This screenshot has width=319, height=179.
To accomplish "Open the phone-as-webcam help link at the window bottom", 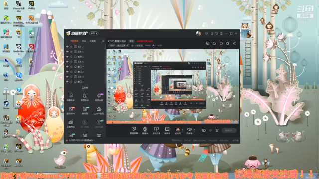I will [x=81, y=140].
